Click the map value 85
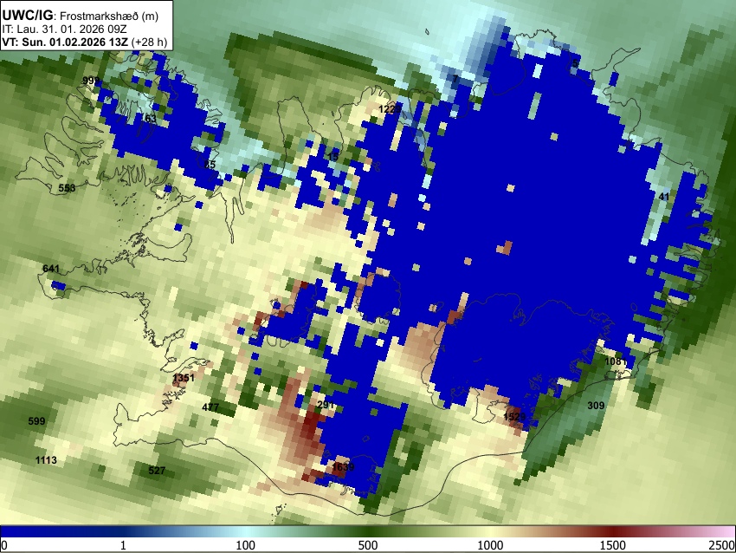 [x=210, y=164]
